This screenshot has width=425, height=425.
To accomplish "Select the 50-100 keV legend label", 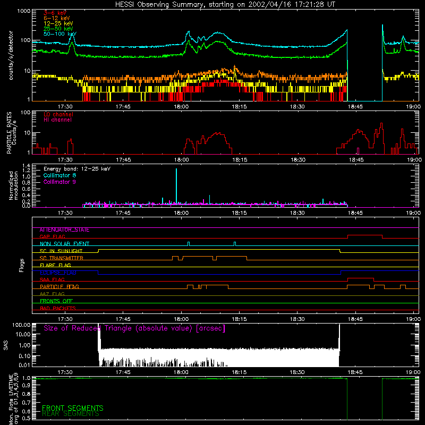I will click(x=60, y=34).
